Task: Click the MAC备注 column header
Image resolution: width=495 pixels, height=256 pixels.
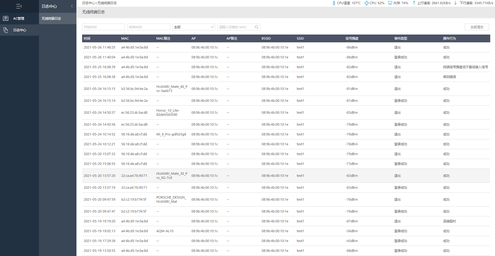Action: [163, 38]
